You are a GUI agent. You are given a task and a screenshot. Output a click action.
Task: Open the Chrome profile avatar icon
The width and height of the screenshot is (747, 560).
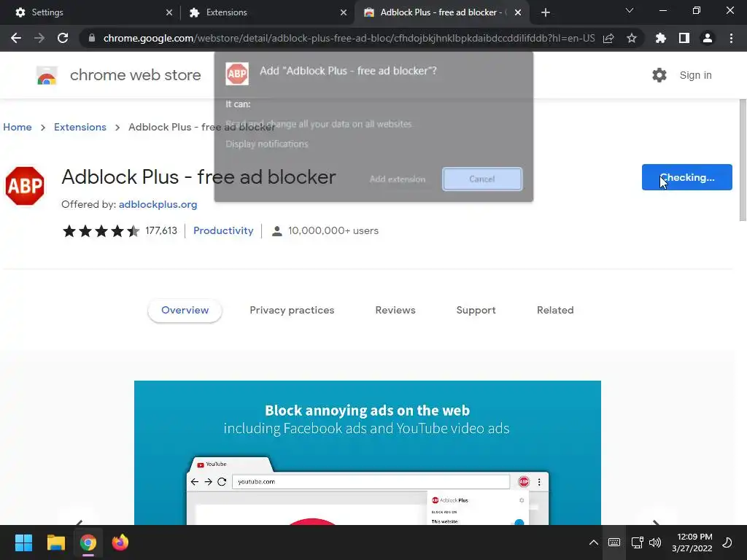708,38
